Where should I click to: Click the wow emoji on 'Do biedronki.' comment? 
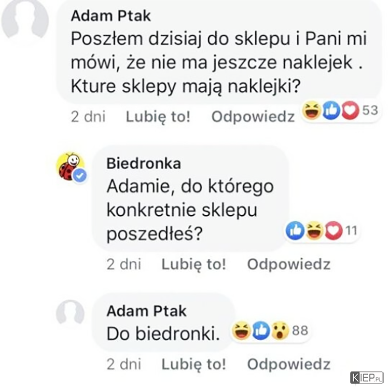click(280, 330)
